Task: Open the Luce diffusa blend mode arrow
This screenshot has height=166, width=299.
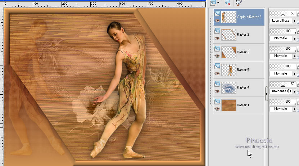Action: tap(294, 21)
